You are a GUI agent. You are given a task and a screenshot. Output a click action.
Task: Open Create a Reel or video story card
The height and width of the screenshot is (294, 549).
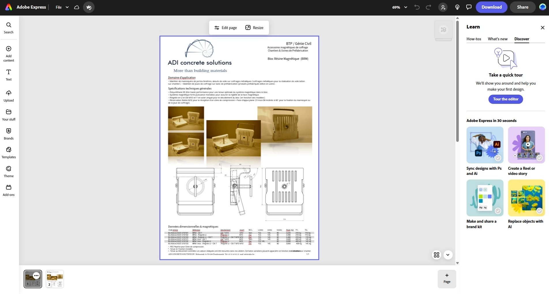click(527, 151)
